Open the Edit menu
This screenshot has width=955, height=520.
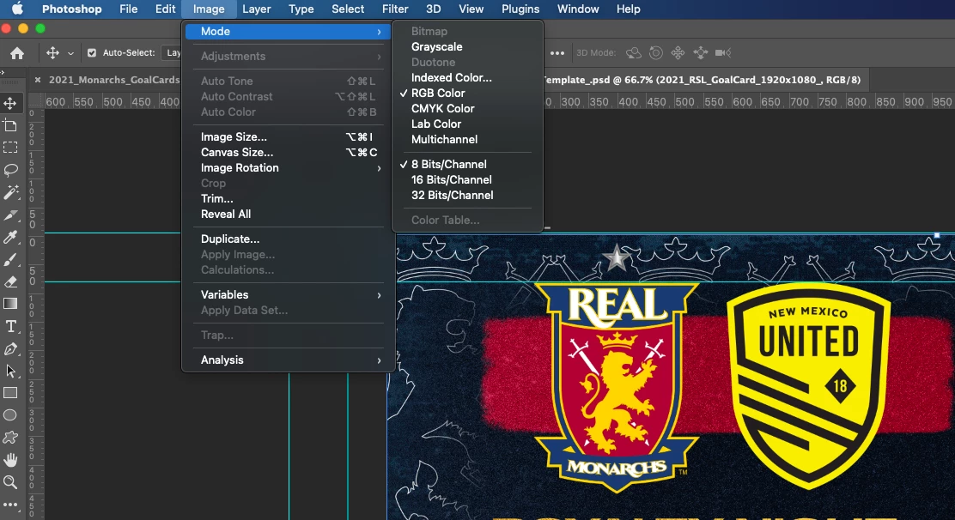(x=165, y=9)
